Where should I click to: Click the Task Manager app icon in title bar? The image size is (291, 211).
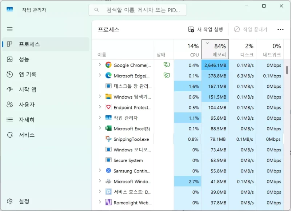point(10,9)
